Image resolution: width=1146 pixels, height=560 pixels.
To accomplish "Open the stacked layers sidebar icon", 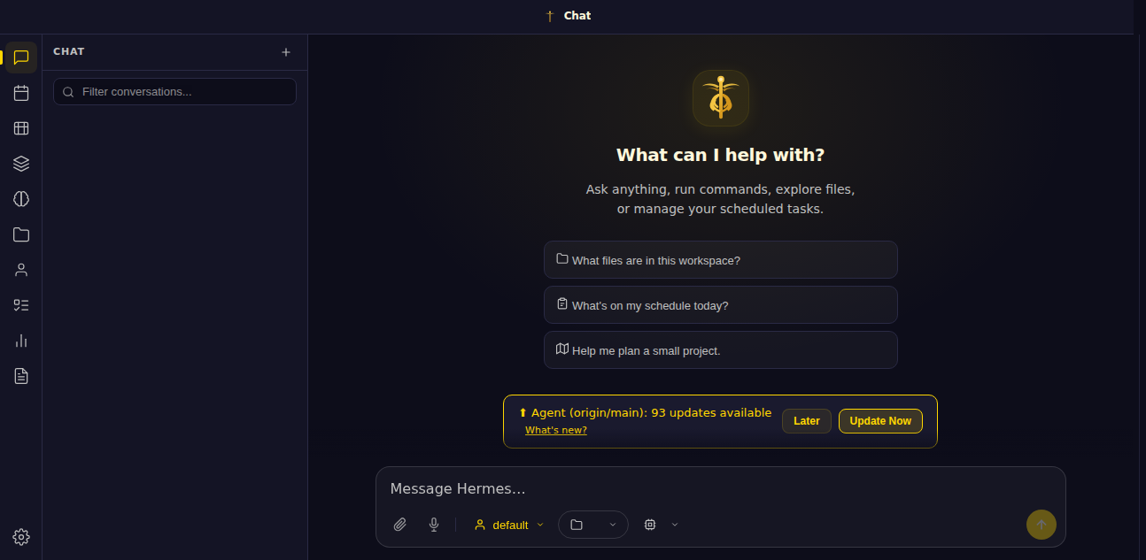I will (x=21, y=164).
